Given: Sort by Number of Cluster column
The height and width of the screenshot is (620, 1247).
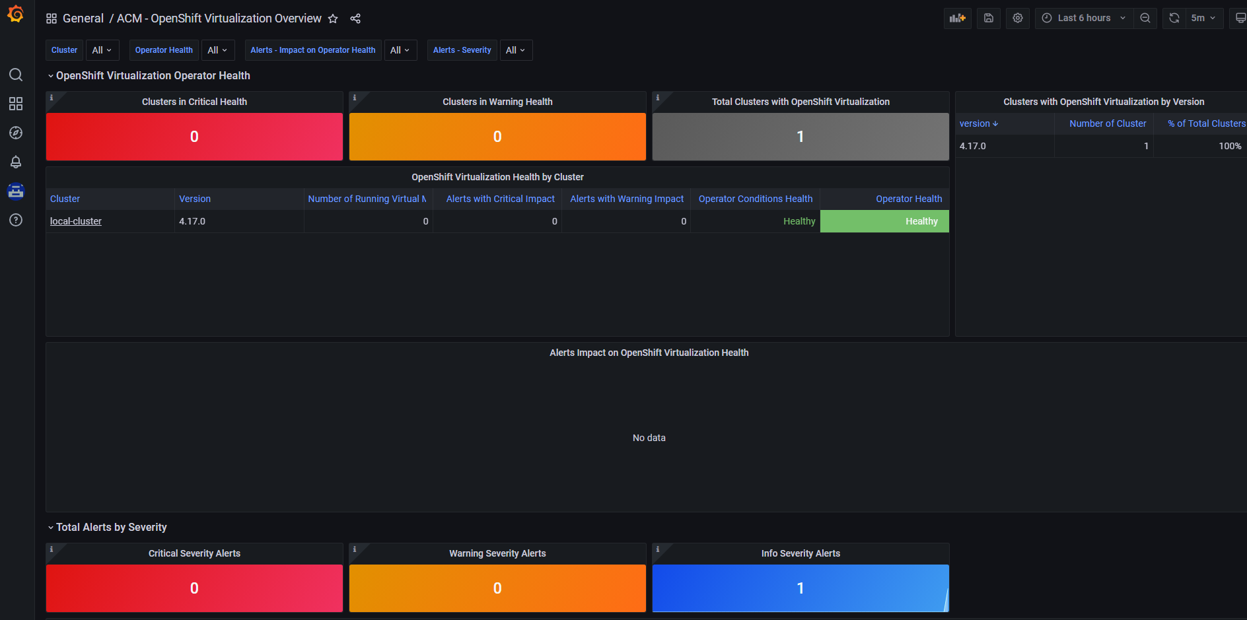Looking at the screenshot, I should point(1108,123).
